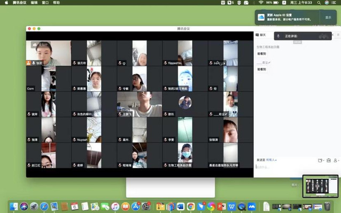The width and height of the screenshot is (341, 213).
Task: Click the battery status icon
Action: coord(276,3)
